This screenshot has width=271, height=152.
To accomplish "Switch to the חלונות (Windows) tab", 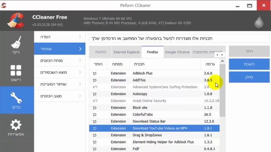I will (x=100, y=52).
